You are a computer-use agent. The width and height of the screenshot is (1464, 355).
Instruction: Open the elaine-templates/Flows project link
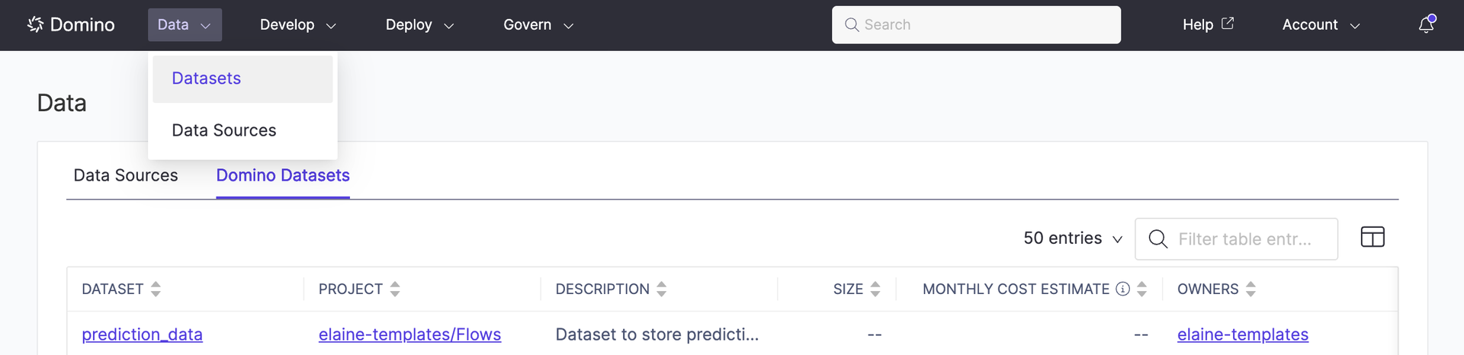409,334
